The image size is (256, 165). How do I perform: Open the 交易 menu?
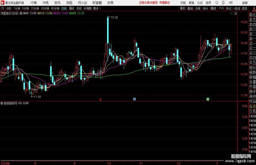coord(110,3)
